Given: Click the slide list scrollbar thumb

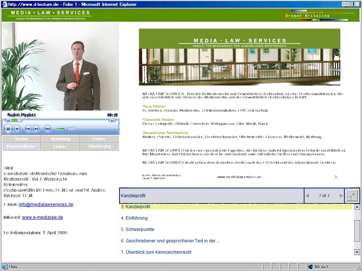Looking at the screenshot, I should coord(357,232).
